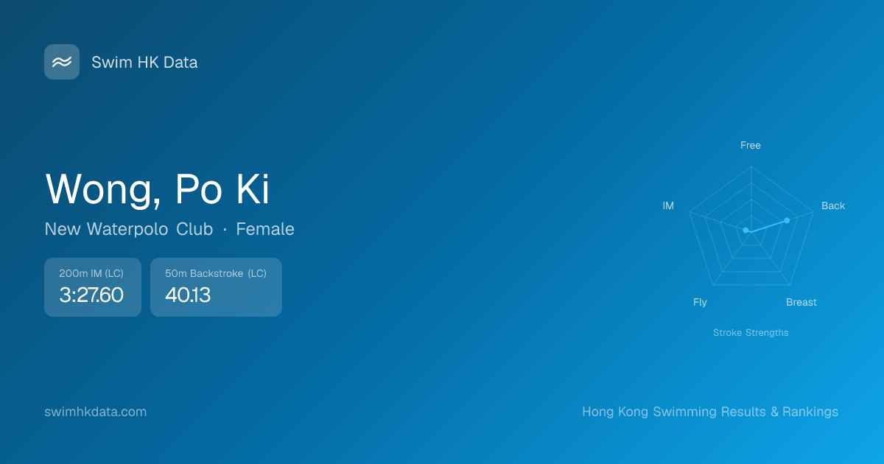Screen dimensions: 884x464
Task: Select the swimmer name Wong, Po Ki
Action: pyautogui.click(x=158, y=189)
